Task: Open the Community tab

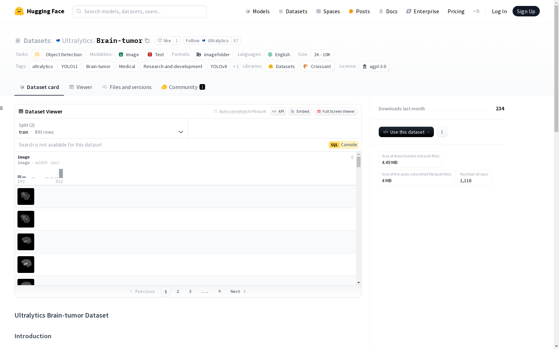Action: tap(183, 87)
